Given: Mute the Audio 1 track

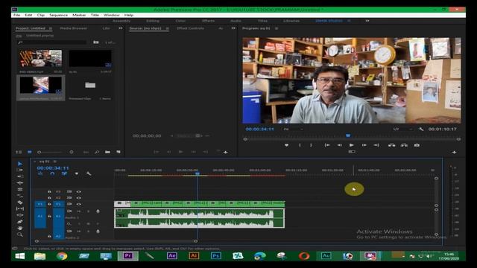Looking at the screenshot, I should pyautogui.click(x=79, y=211).
